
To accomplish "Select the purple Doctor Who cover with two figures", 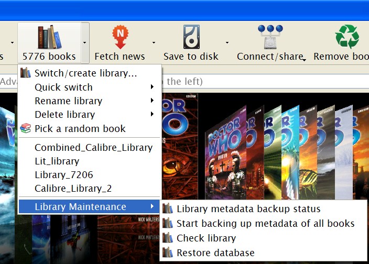I will pyautogui.click(x=226, y=153).
